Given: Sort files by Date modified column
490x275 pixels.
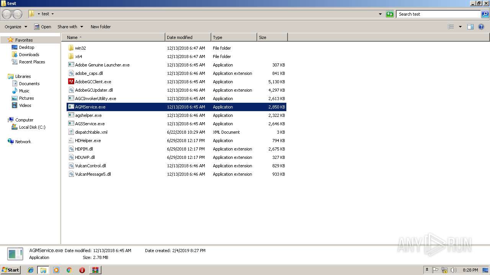Looking at the screenshot, I should point(188,37).
